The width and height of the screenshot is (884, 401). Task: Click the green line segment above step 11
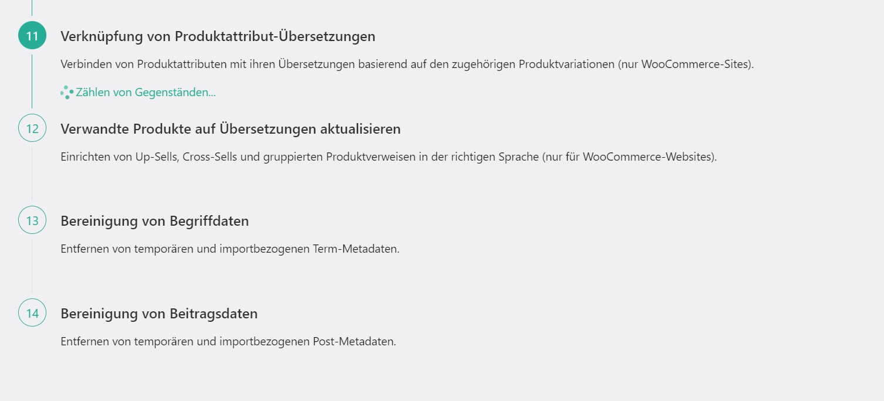(x=32, y=8)
